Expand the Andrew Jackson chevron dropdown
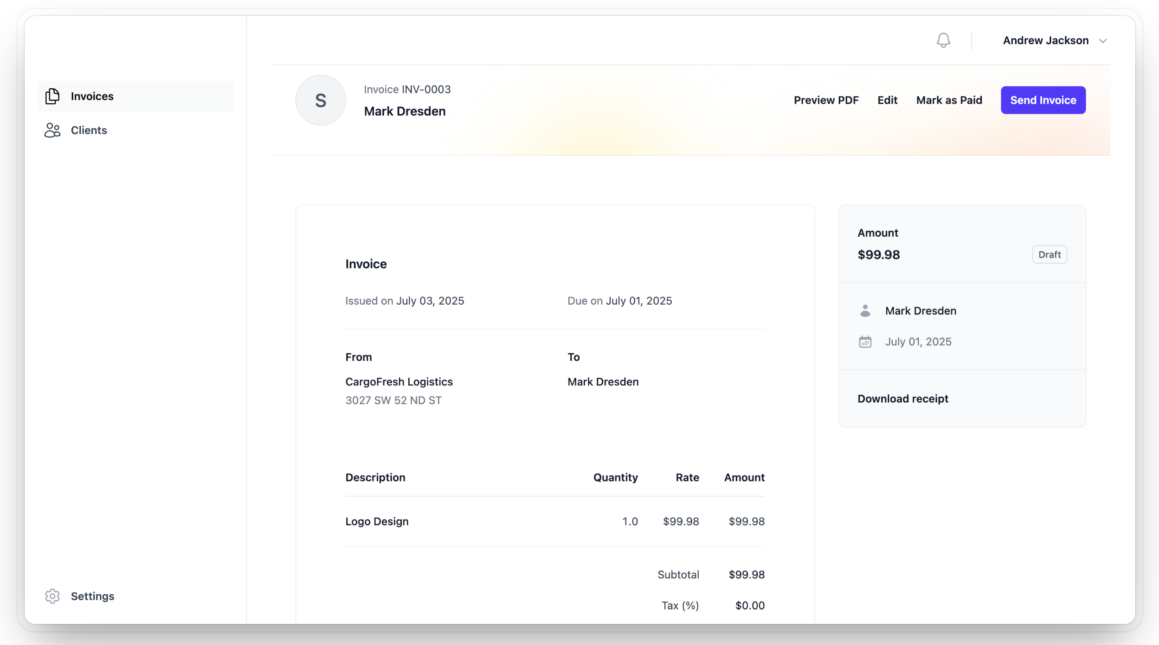This screenshot has height=645, width=1159. 1103,41
